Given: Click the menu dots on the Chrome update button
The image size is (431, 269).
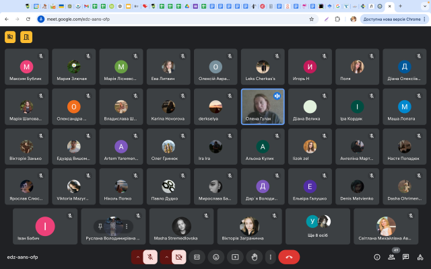Looking at the screenshot, I should (x=424, y=20).
